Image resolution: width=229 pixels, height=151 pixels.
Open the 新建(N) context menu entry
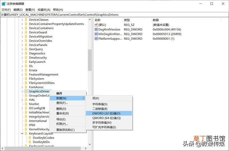pyautogui.click(x=68, y=98)
